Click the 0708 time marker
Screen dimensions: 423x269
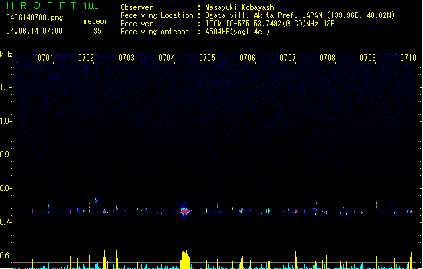(x=328, y=58)
